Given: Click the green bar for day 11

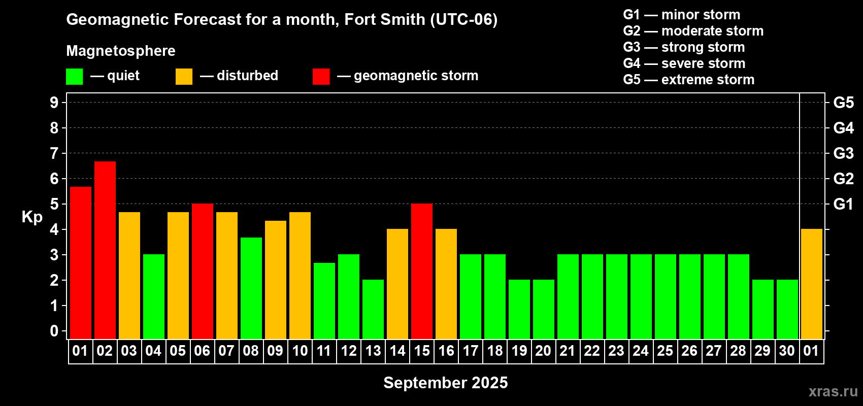Looking at the screenshot, I should pos(324,301).
